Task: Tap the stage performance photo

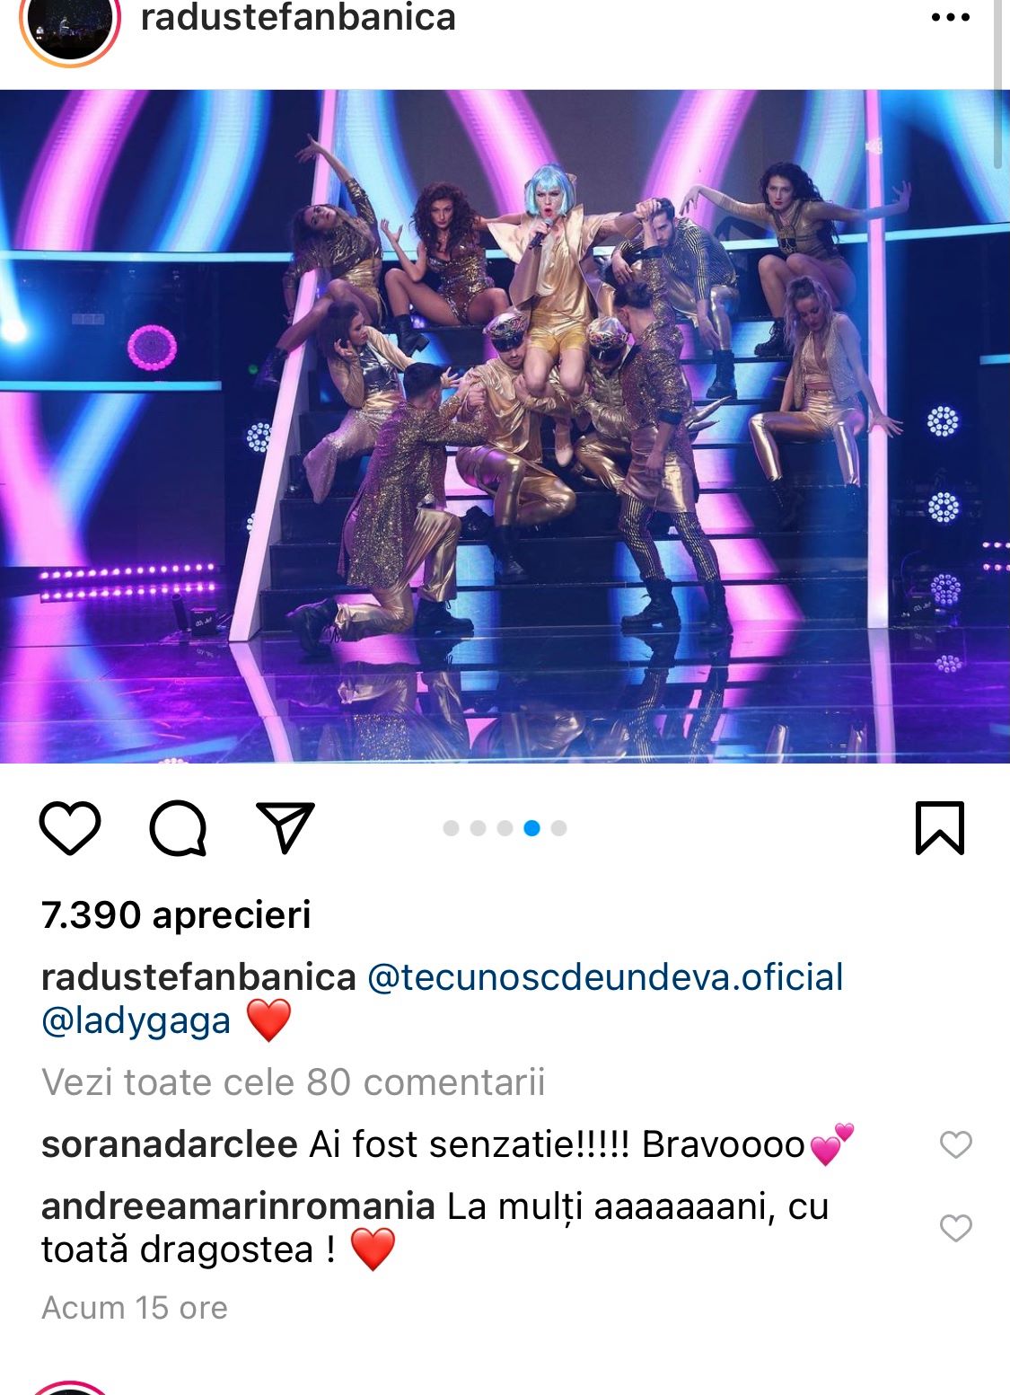Action: pyautogui.click(x=505, y=427)
